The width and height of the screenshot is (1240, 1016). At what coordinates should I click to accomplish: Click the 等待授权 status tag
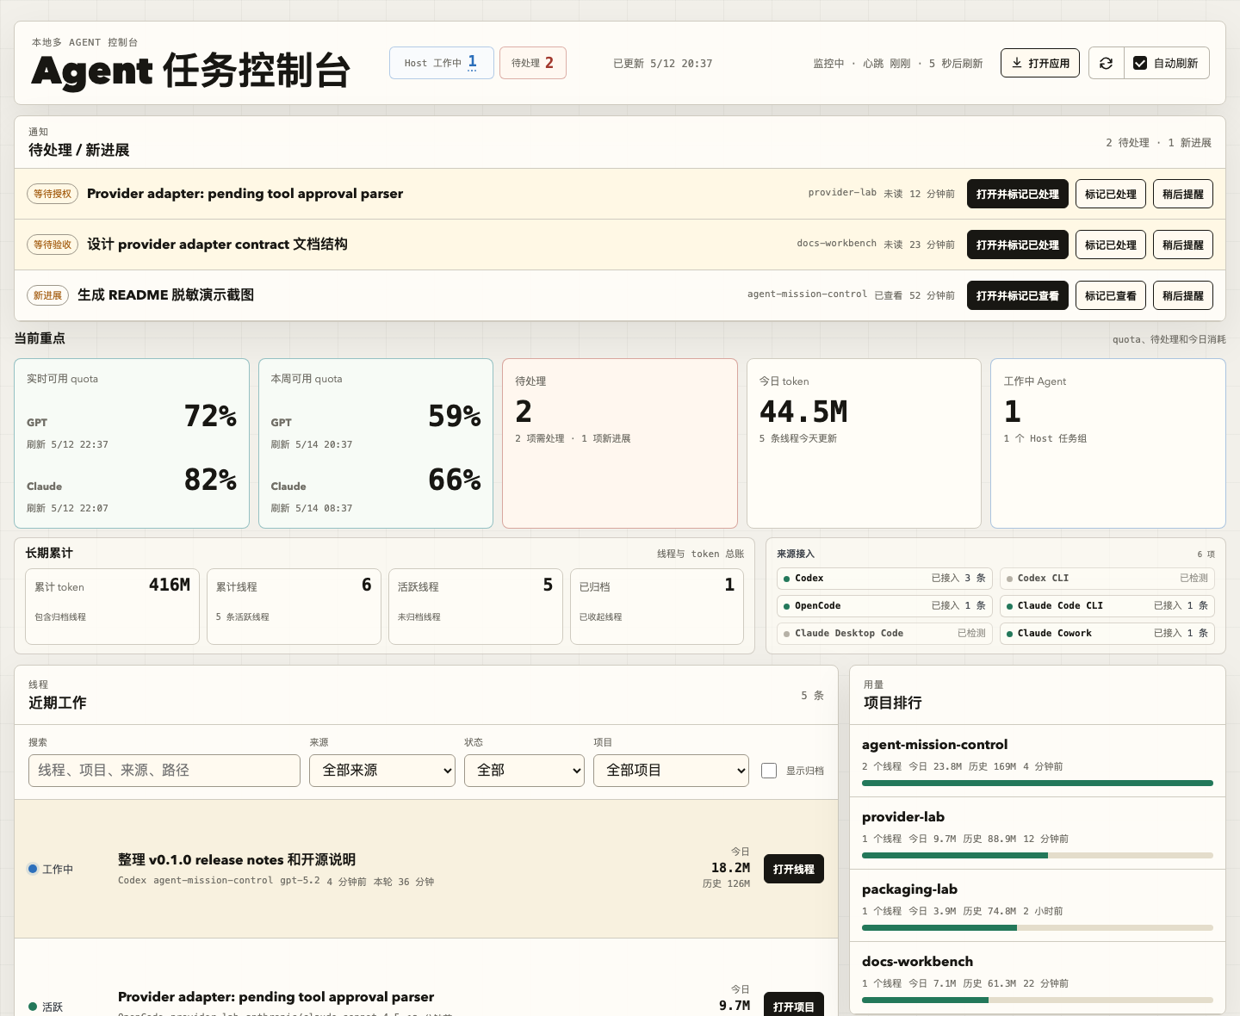point(53,194)
